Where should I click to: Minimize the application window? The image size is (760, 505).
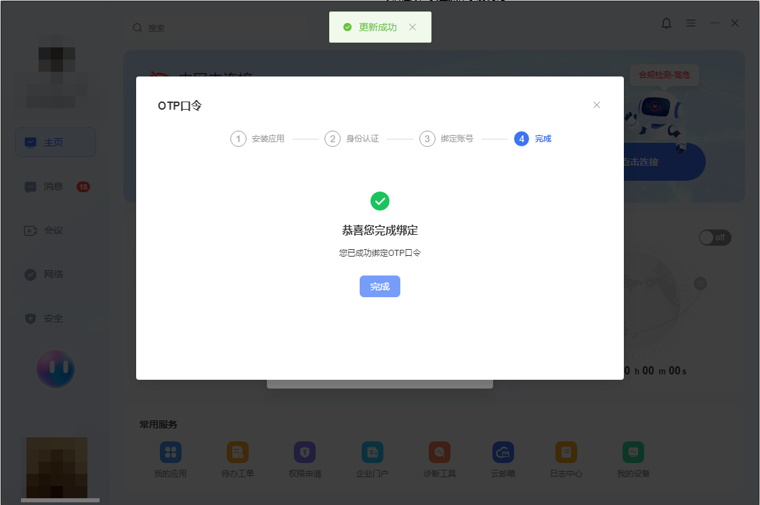click(715, 23)
